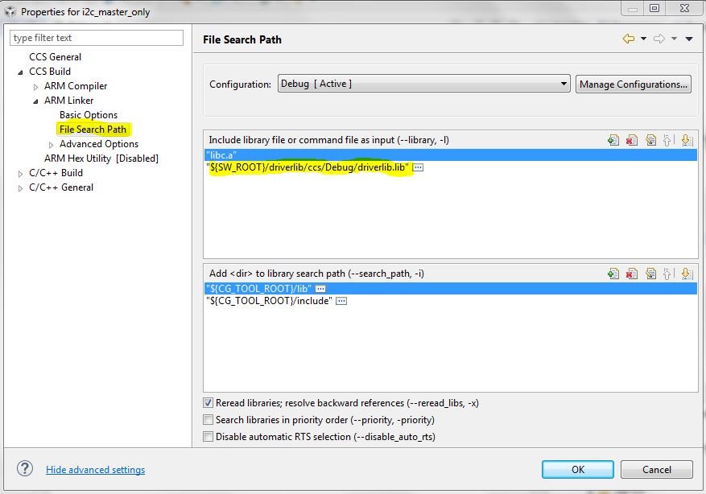Open forward navigation history dropdown
Viewport: 706px width, 494px height.
pyautogui.click(x=674, y=39)
